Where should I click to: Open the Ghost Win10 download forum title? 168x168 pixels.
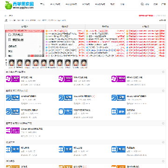coord(32,129)
